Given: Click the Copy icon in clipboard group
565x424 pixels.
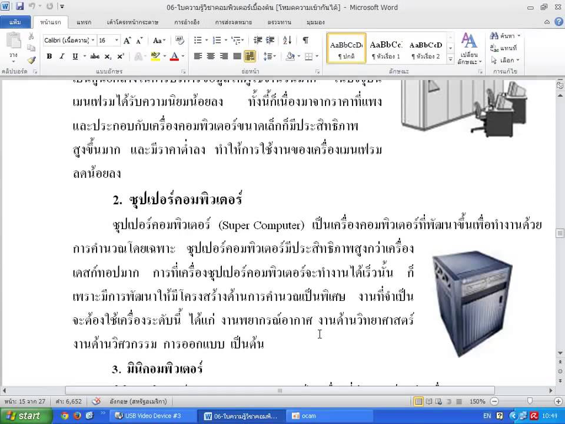Looking at the screenshot, I should pyautogui.click(x=31, y=48).
